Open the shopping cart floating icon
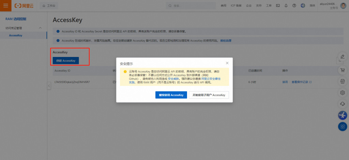Viewport: 349px width, 160px height. [x=343, y=70]
